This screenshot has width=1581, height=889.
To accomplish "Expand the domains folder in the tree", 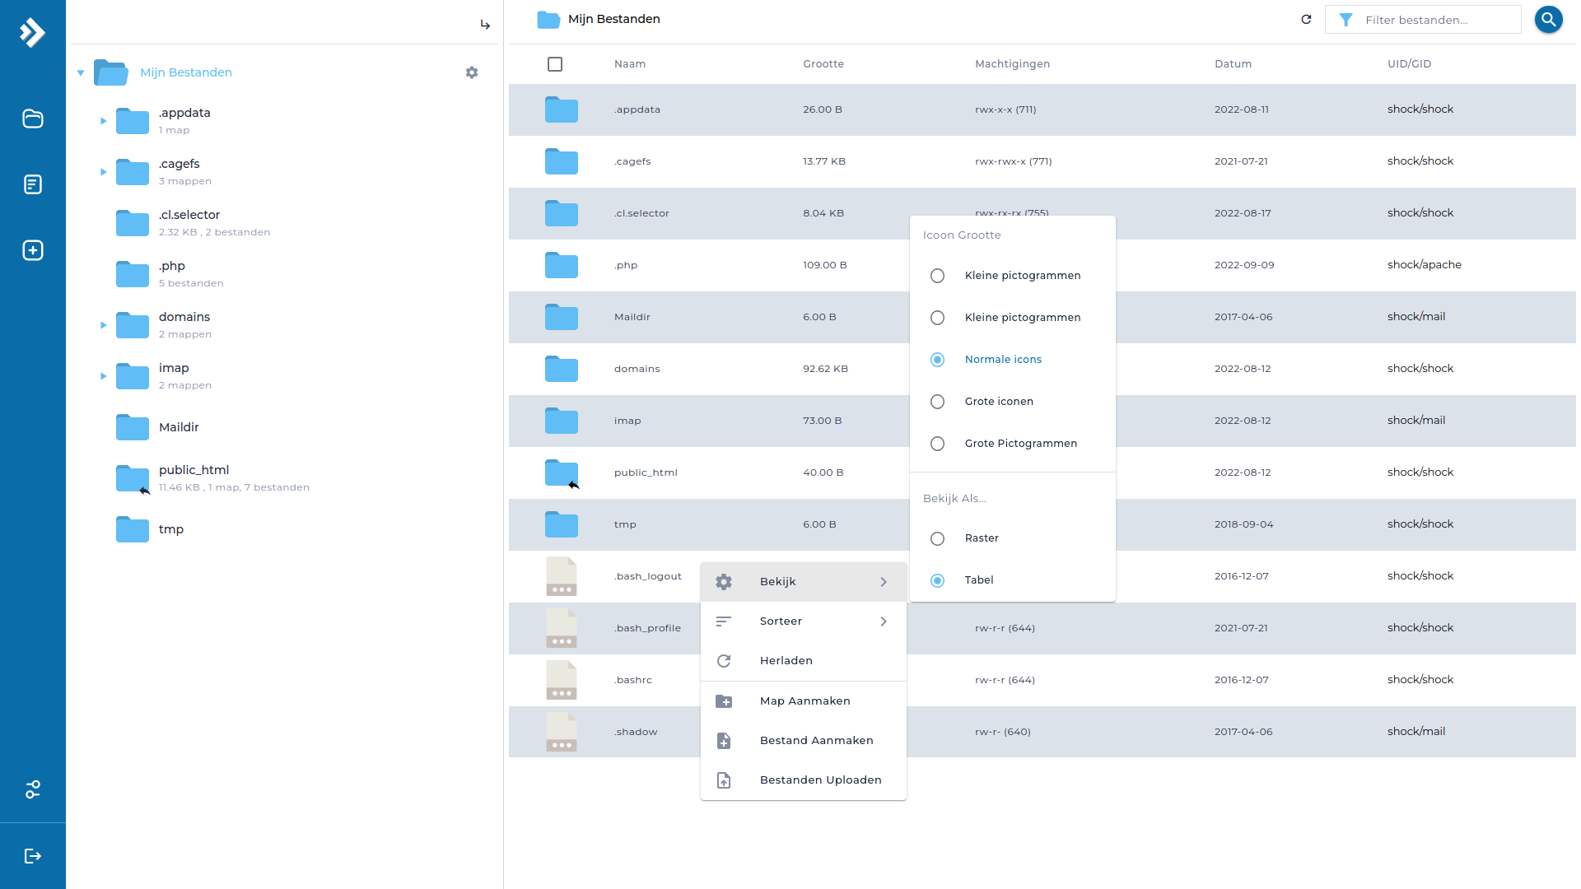I will [103, 325].
